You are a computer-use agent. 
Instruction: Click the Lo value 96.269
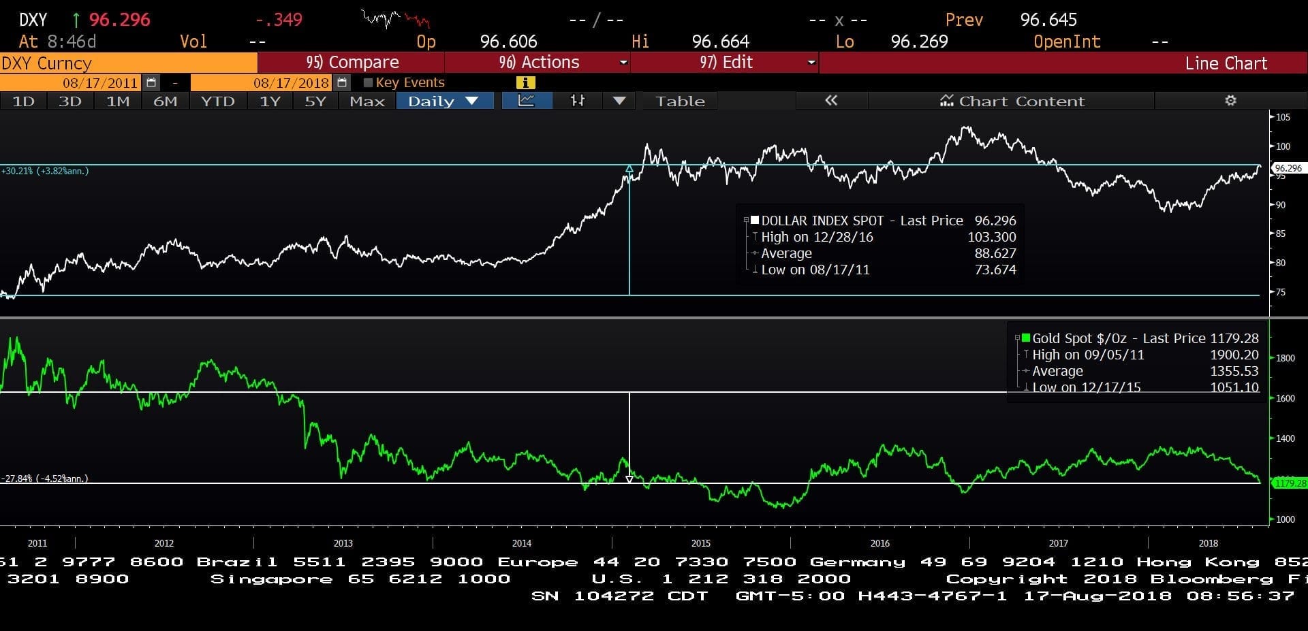(x=919, y=42)
